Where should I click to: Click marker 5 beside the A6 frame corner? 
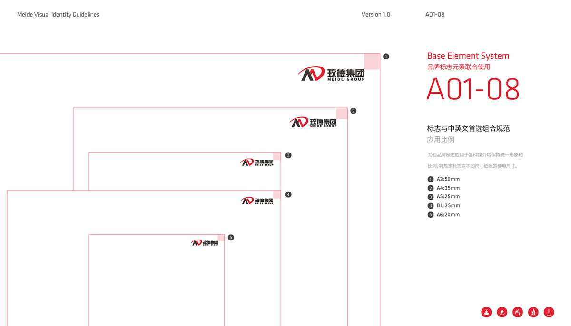[x=231, y=238]
